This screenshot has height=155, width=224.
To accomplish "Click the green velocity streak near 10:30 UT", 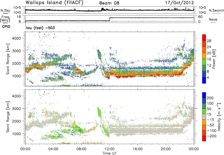I will pyautogui.click(x=99, y=112).
